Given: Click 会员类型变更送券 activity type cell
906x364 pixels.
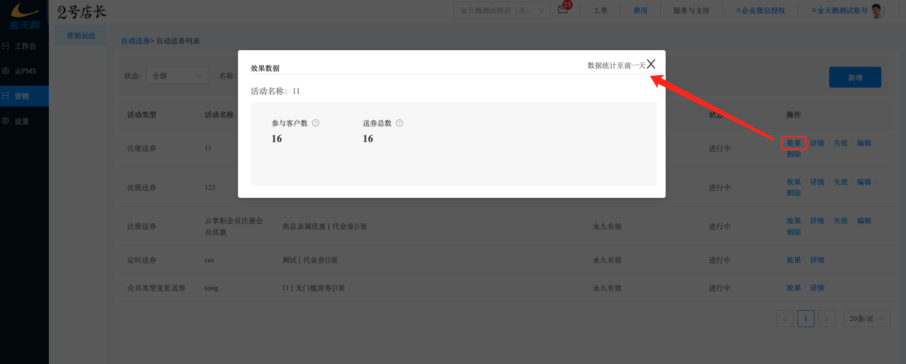Looking at the screenshot, I should pyautogui.click(x=156, y=288).
